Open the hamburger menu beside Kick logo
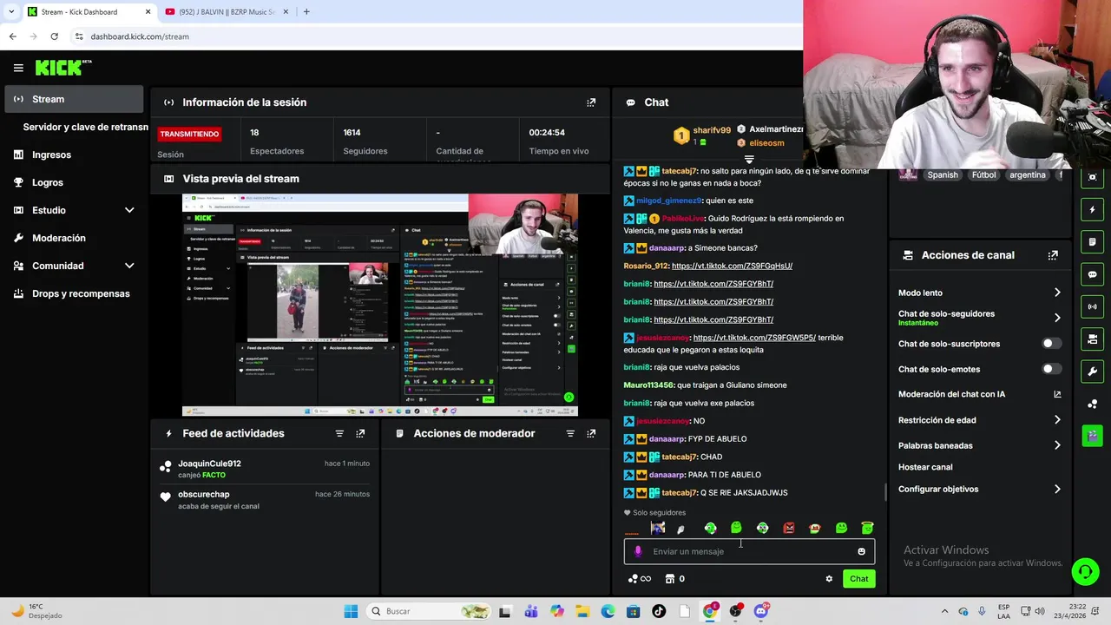This screenshot has height=625, width=1111. (x=18, y=68)
